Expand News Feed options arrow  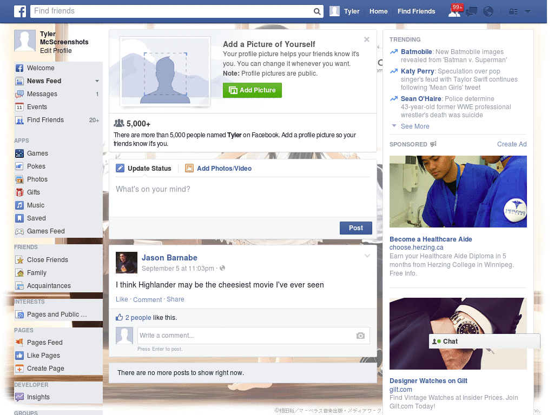coord(97,81)
